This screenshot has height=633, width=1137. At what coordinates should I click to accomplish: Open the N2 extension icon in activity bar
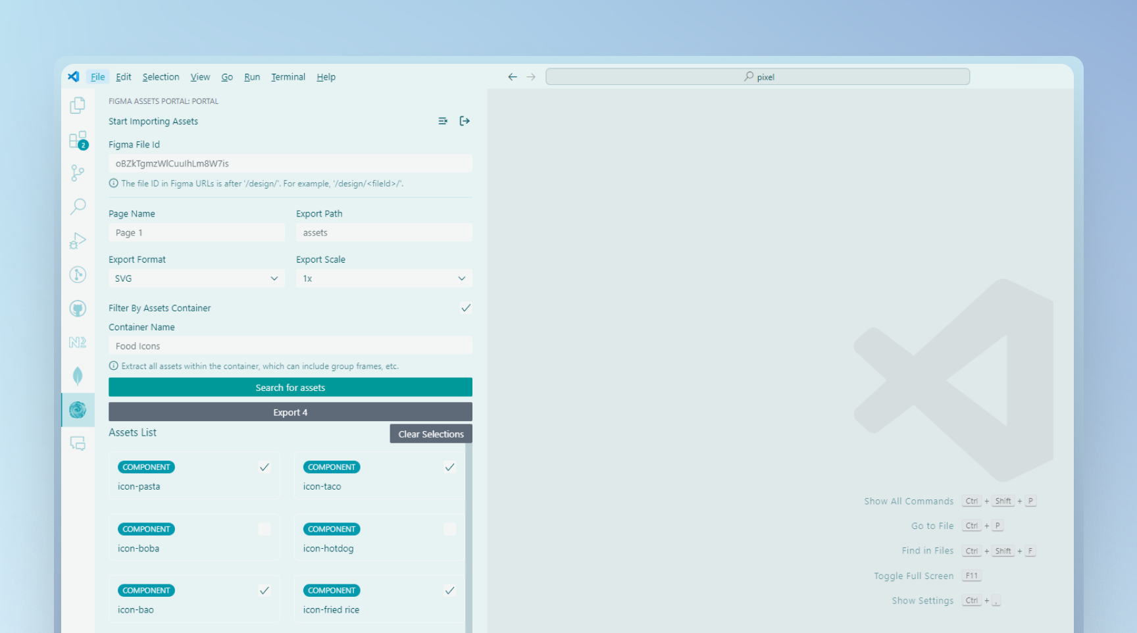pos(78,342)
